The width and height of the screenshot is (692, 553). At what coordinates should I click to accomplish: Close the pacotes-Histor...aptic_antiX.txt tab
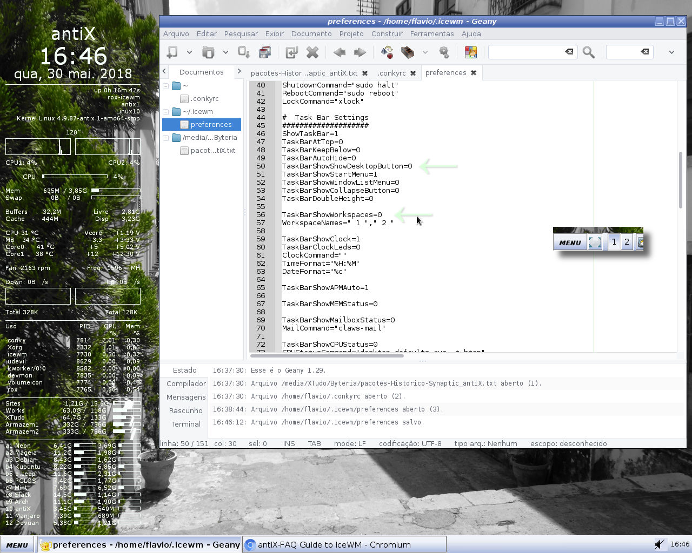click(x=365, y=73)
